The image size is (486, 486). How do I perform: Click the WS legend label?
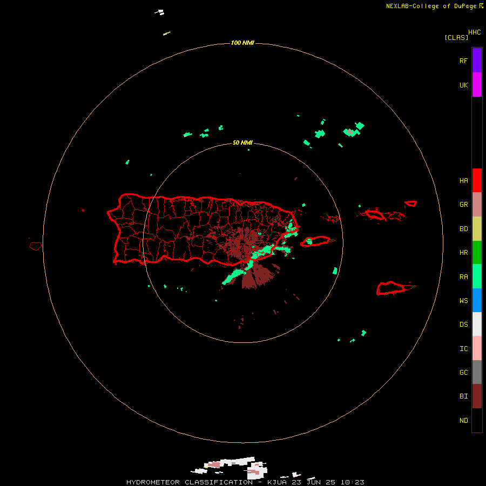463,300
